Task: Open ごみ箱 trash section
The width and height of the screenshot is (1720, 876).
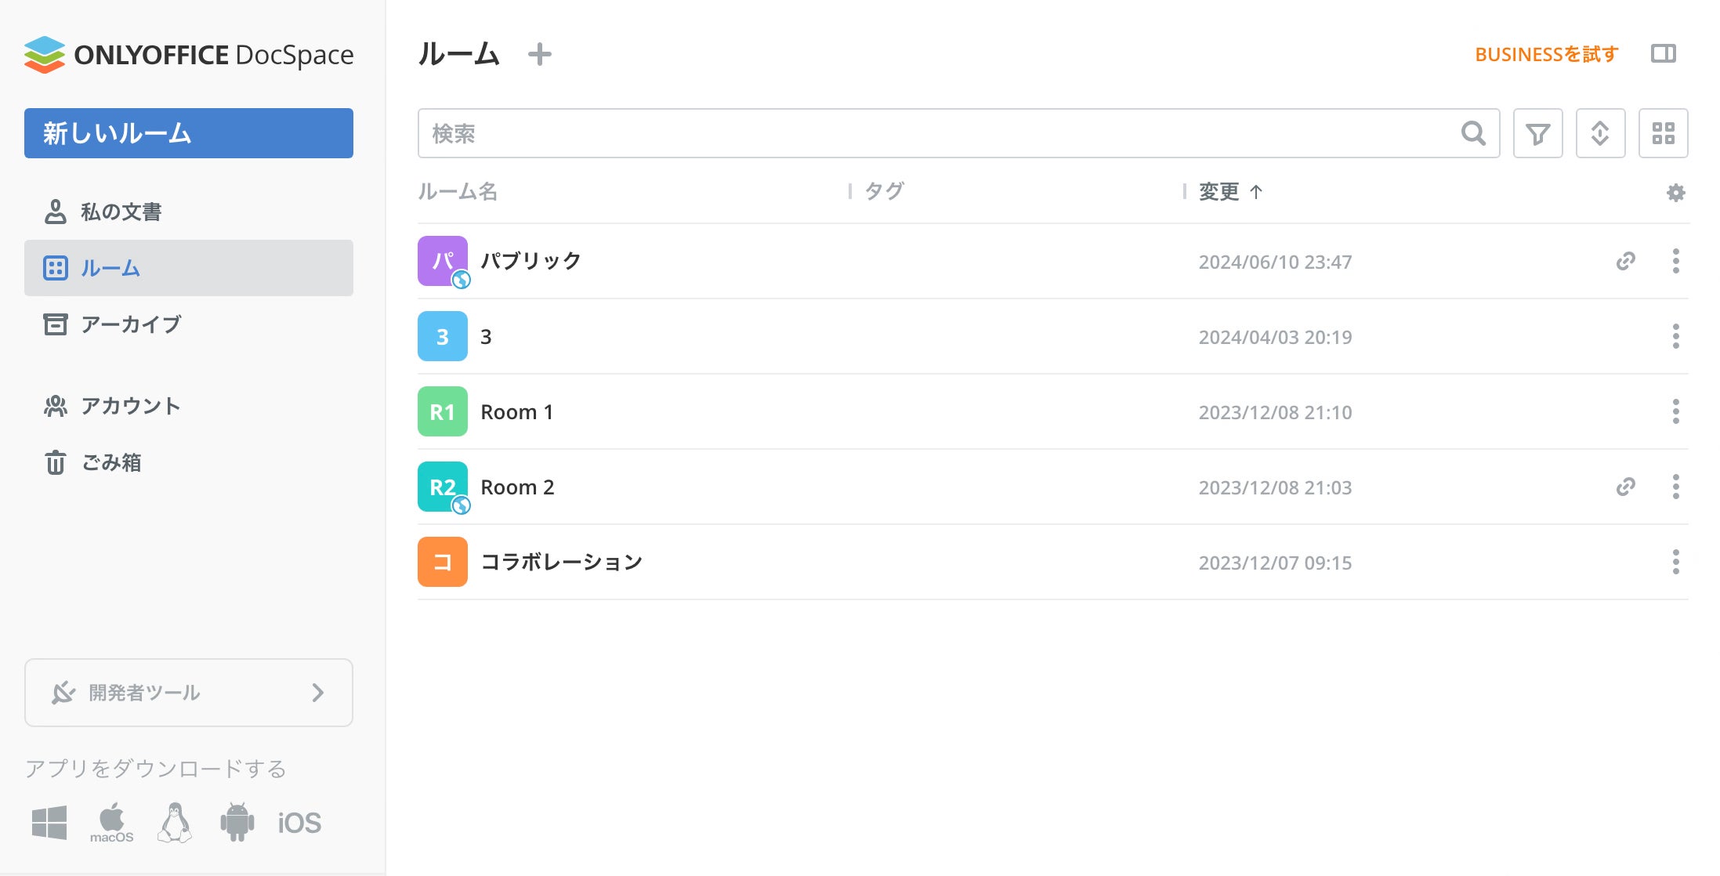Action: (110, 462)
